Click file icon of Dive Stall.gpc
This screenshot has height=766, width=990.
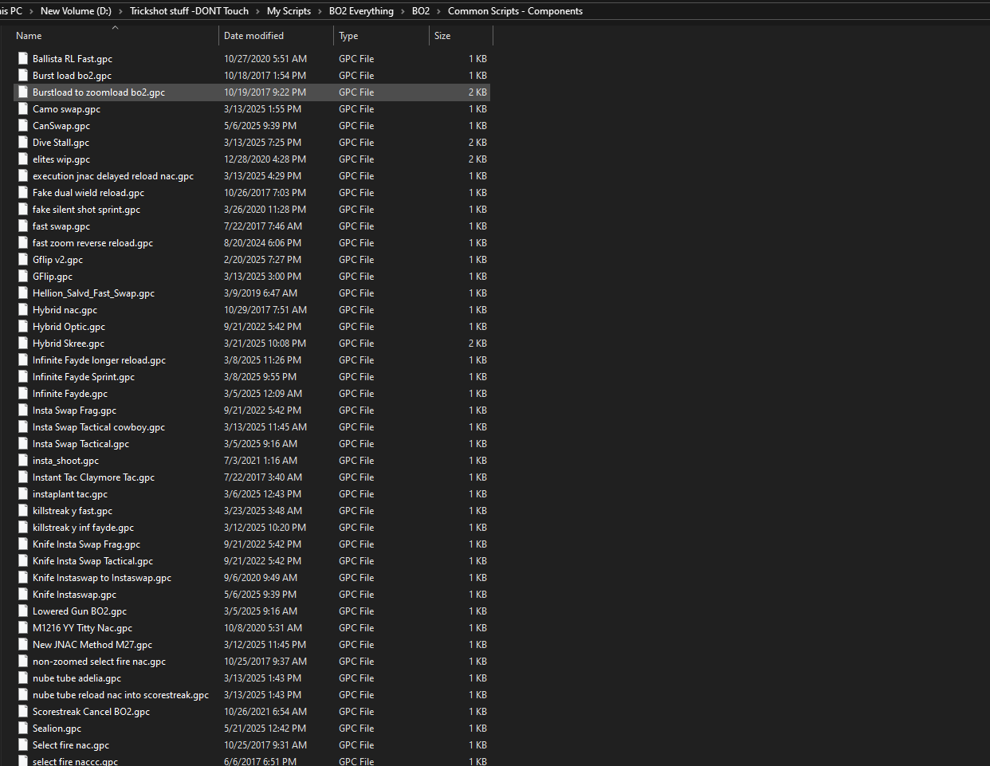point(23,142)
